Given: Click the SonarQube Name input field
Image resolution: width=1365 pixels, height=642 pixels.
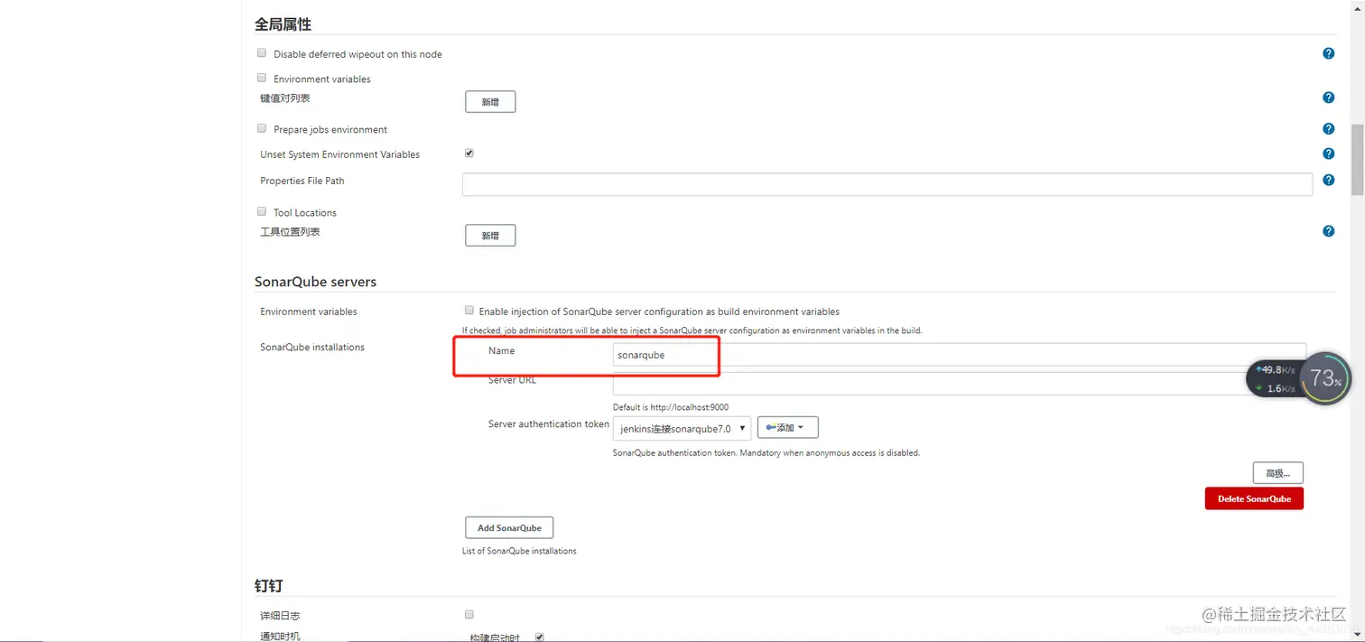Looking at the screenshot, I should (x=959, y=355).
